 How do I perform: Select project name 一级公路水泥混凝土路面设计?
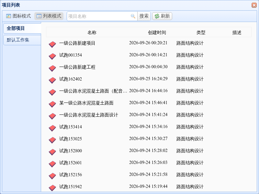tap(88, 115)
